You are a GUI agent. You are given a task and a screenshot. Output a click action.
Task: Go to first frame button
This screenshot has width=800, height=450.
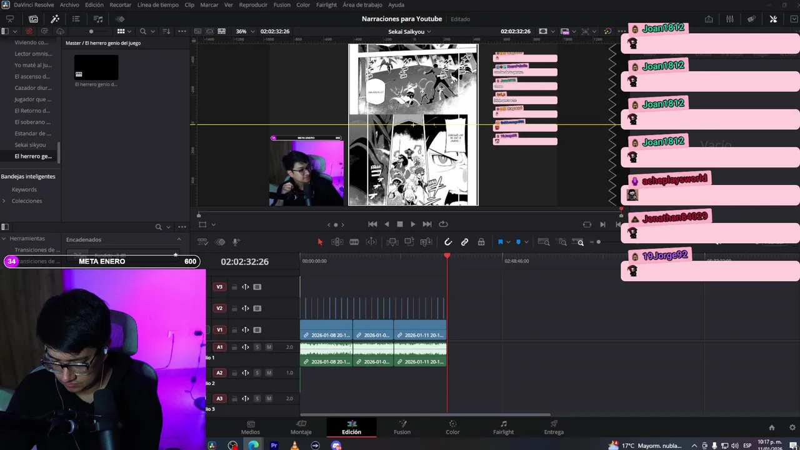(x=372, y=224)
